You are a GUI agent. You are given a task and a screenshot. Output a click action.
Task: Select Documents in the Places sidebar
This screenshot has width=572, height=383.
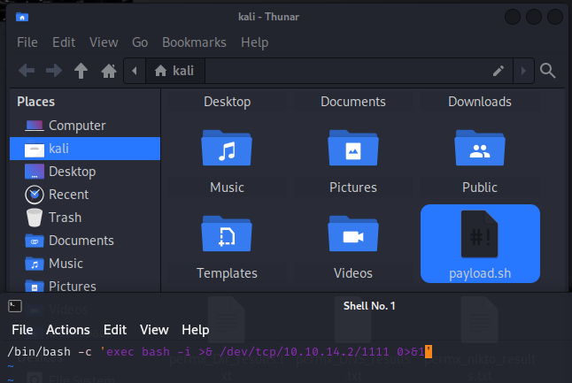tap(85, 241)
